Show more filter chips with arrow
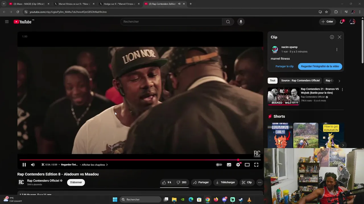 tap(339, 81)
